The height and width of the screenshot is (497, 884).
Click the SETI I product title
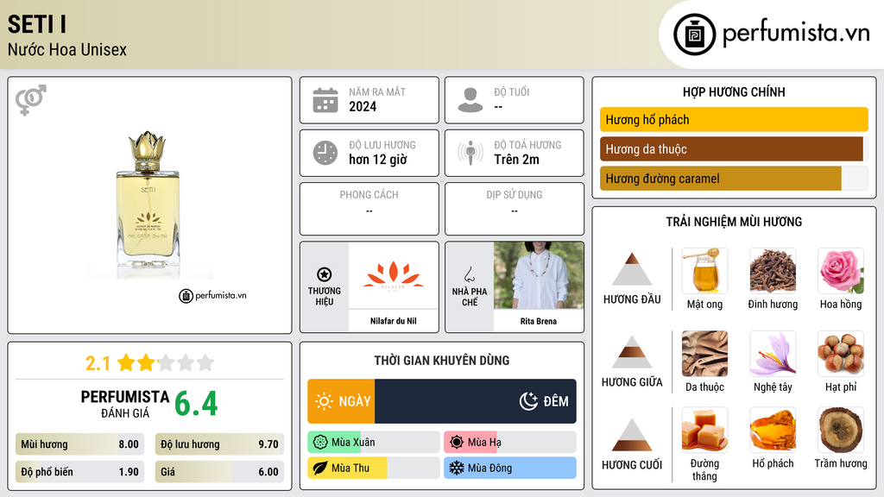pyautogui.click(x=37, y=24)
